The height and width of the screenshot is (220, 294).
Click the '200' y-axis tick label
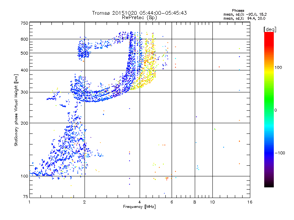(x=25, y=123)
